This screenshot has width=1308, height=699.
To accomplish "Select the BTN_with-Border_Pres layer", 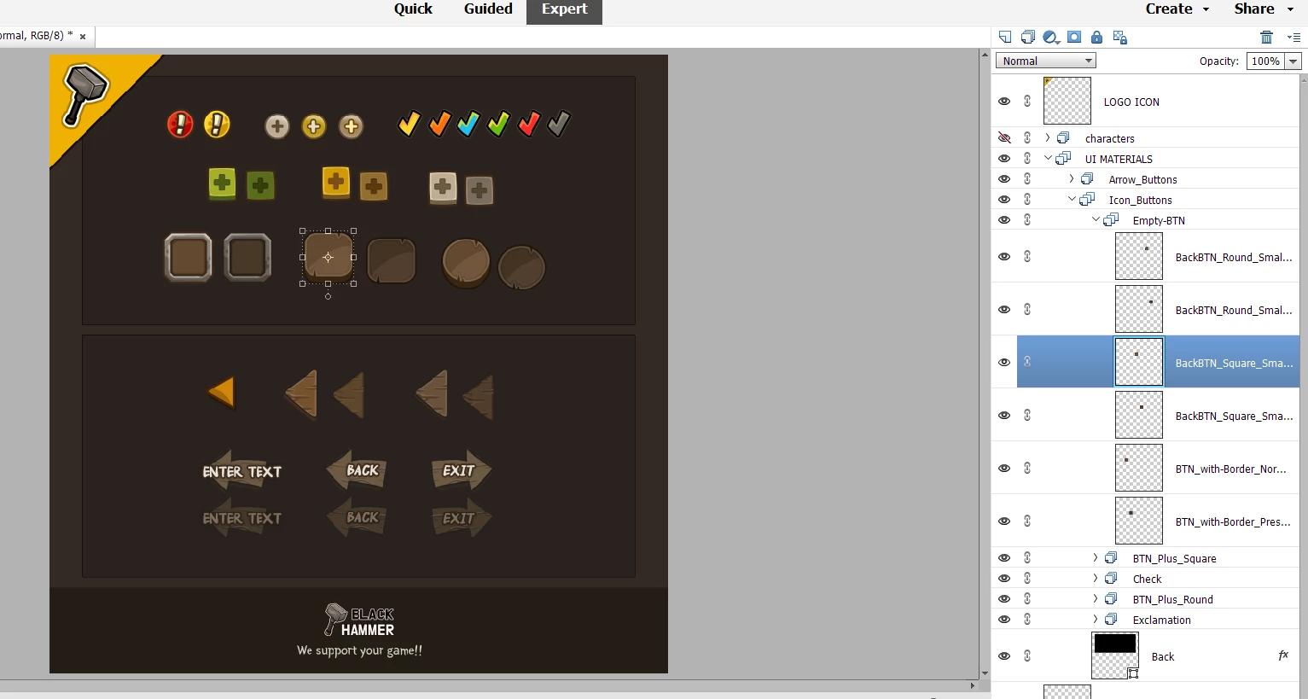I will [1233, 521].
